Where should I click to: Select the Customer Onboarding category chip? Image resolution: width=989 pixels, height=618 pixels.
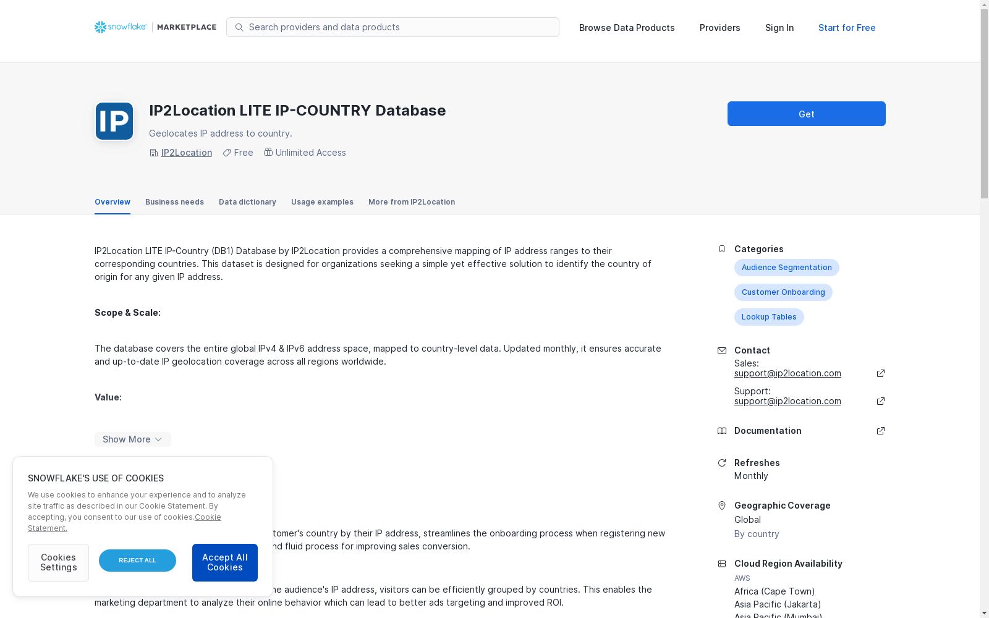(x=783, y=292)
